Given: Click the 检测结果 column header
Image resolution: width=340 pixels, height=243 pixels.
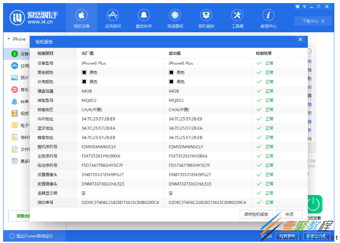Looking at the screenshot, I should [264, 53].
